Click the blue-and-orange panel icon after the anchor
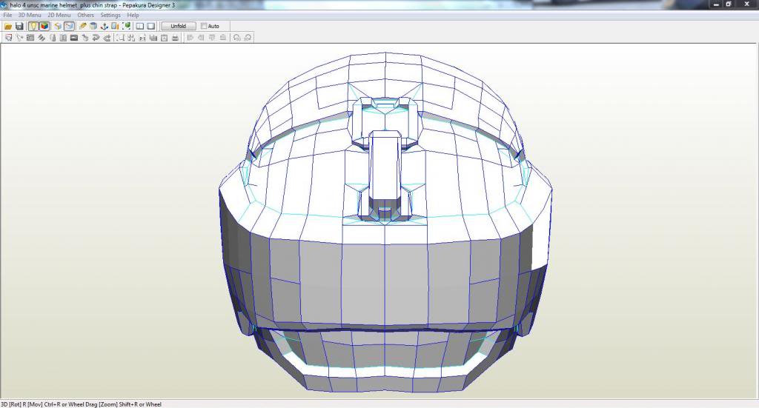The image size is (759, 408). 115,26
